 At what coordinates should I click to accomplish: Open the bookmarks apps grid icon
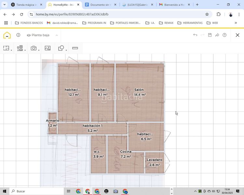[x=6, y=23]
